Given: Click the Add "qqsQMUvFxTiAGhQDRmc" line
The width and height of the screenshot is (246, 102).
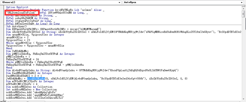Looking at the screenshot, I should click(35, 95).
